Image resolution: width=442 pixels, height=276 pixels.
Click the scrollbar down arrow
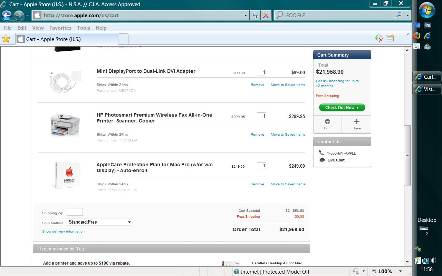[407, 262]
